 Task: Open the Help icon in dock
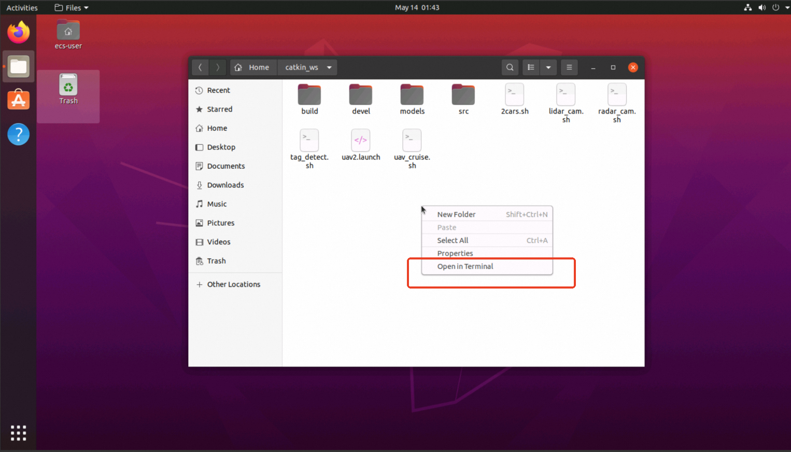click(19, 134)
